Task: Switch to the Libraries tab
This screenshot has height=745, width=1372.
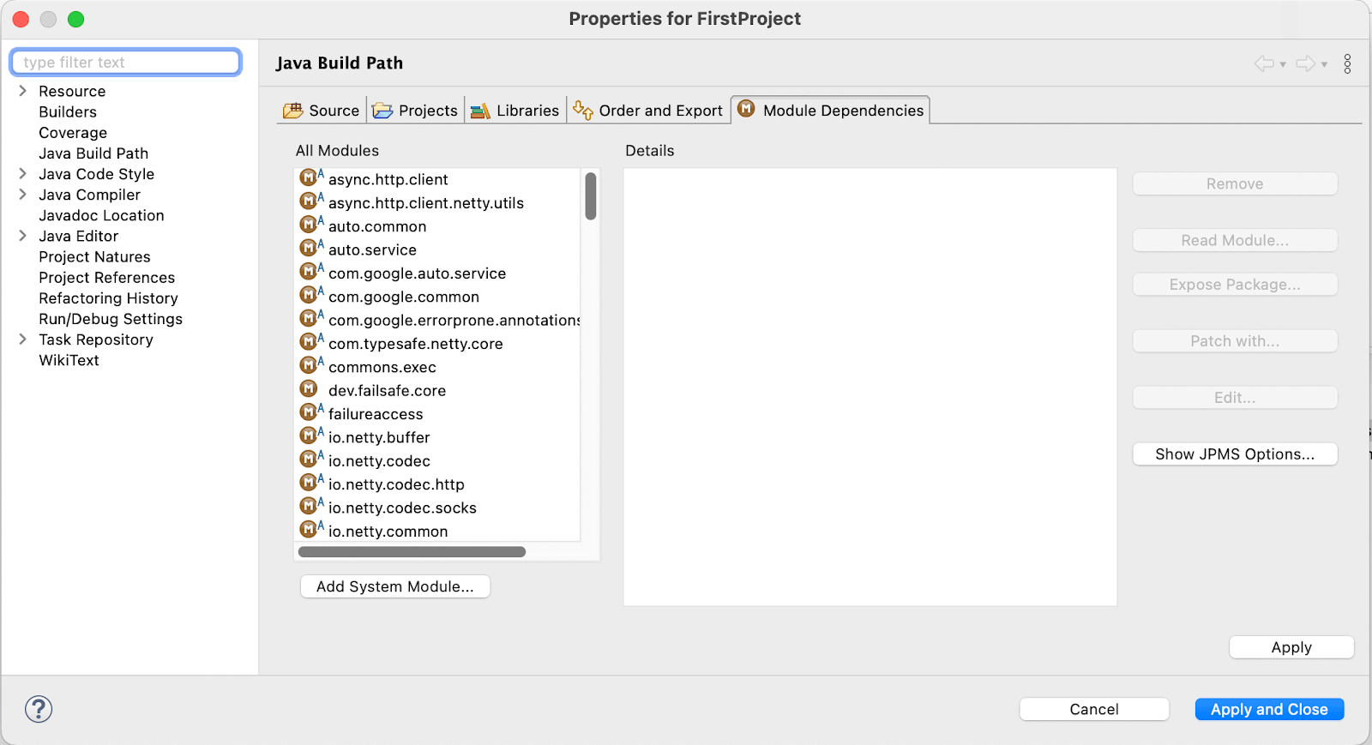Action: [515, 111]
